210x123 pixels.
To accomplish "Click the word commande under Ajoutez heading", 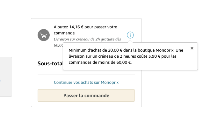I will click(x=64, y=33).
